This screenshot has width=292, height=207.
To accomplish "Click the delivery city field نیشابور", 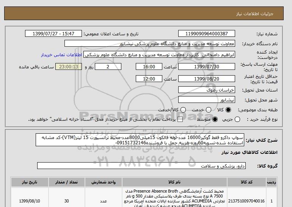I will (x=207, y=100).
